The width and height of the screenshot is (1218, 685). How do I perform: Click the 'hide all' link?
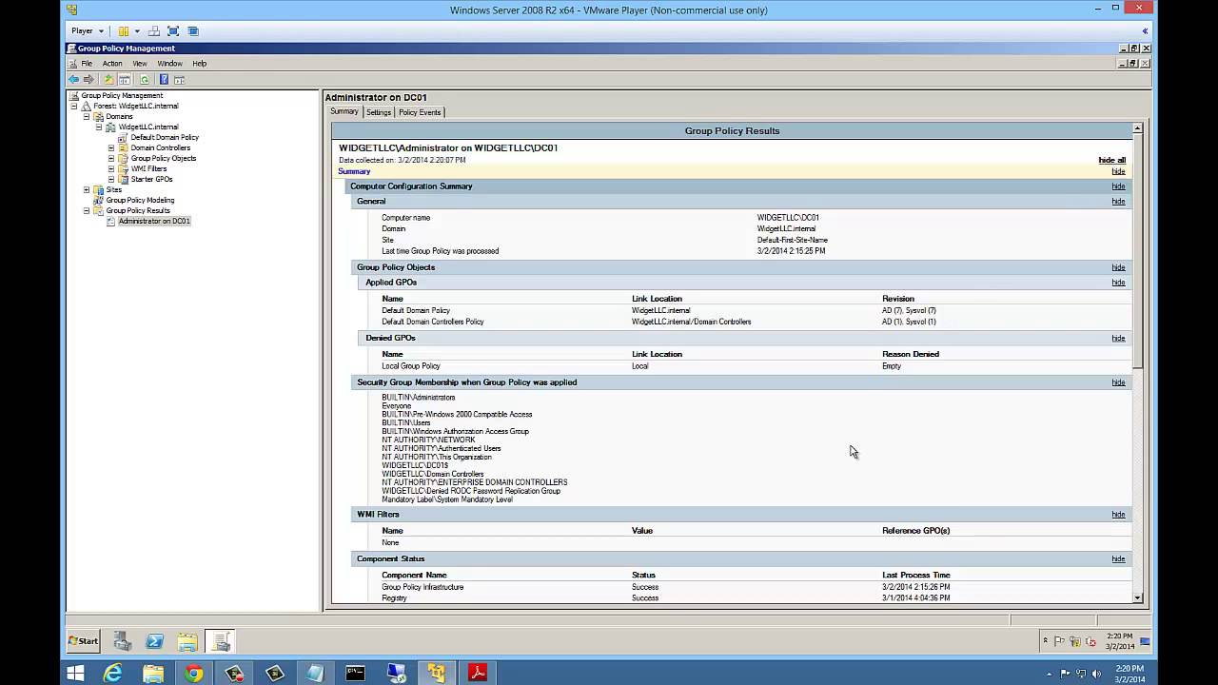tap(1111, 160)
